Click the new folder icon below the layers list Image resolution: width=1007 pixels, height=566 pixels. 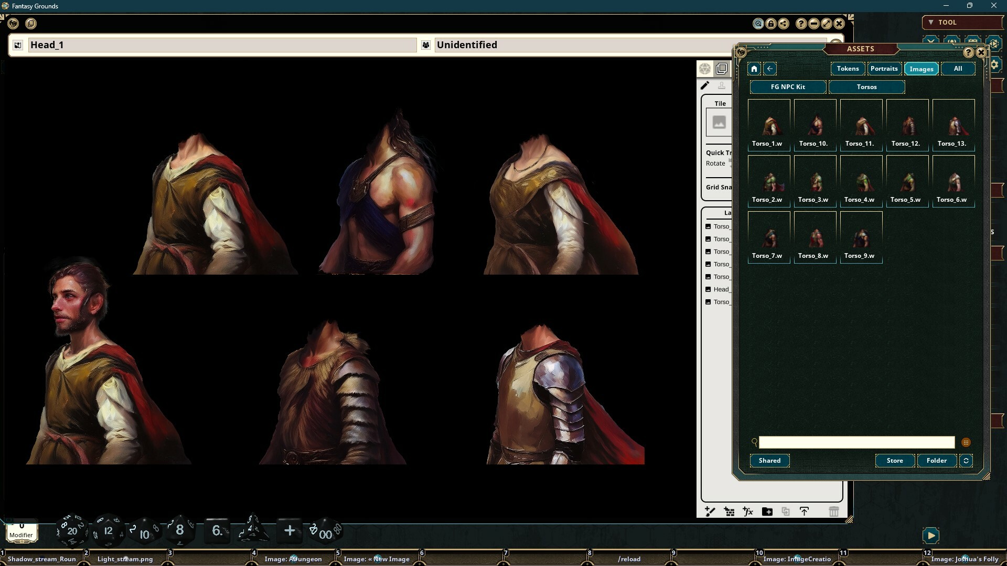(767, 511)
